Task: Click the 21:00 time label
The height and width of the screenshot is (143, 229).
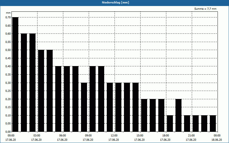Action: [x=191, y=136]
